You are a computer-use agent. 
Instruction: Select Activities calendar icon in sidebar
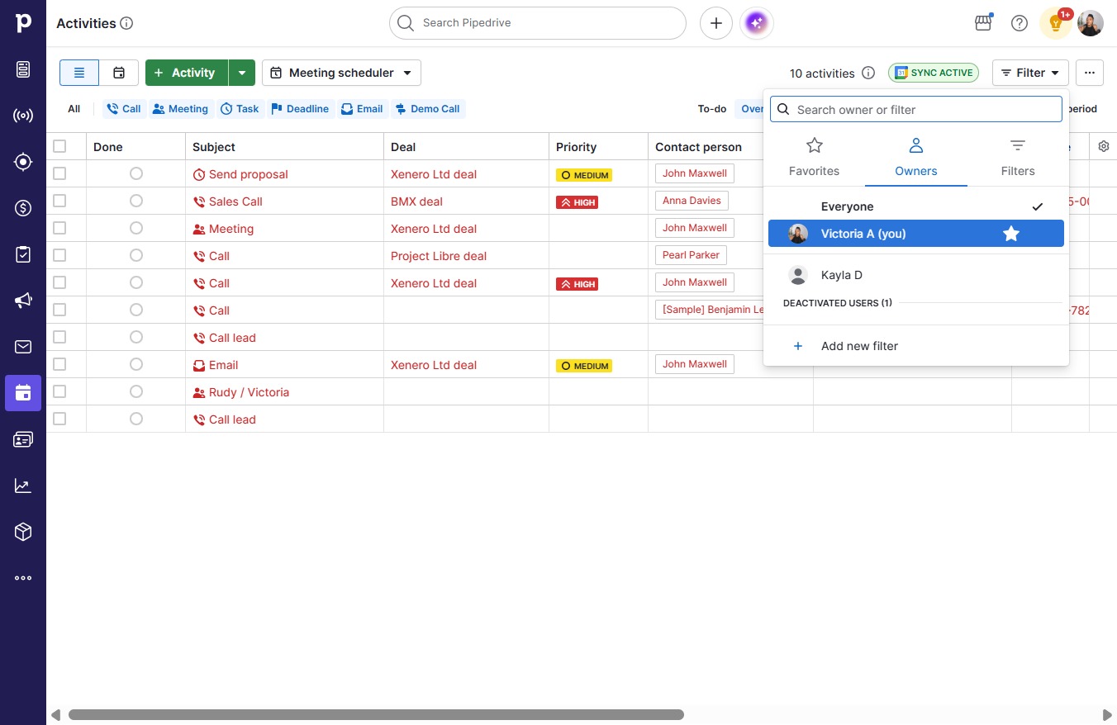(x=23, y=393)
